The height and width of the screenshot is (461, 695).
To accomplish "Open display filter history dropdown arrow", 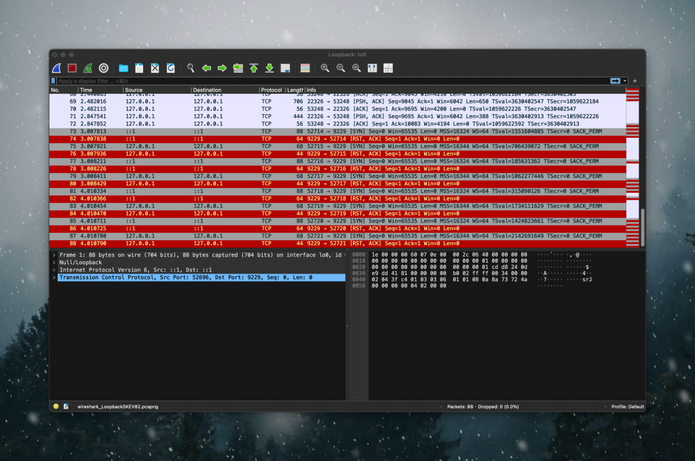I will coord(625,81).
